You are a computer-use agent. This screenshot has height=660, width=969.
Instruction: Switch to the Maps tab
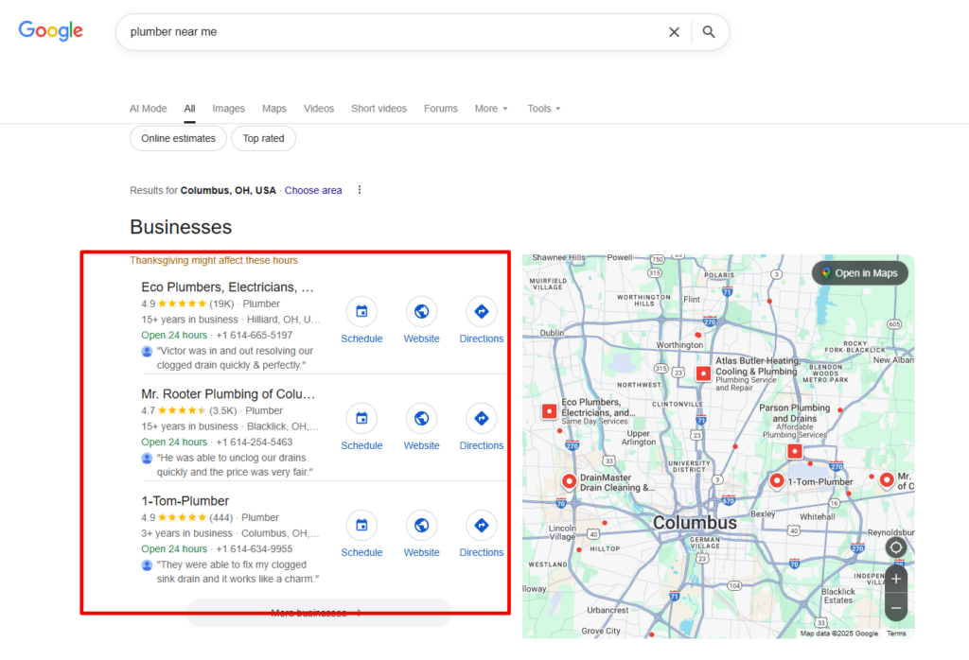[273, 108]
